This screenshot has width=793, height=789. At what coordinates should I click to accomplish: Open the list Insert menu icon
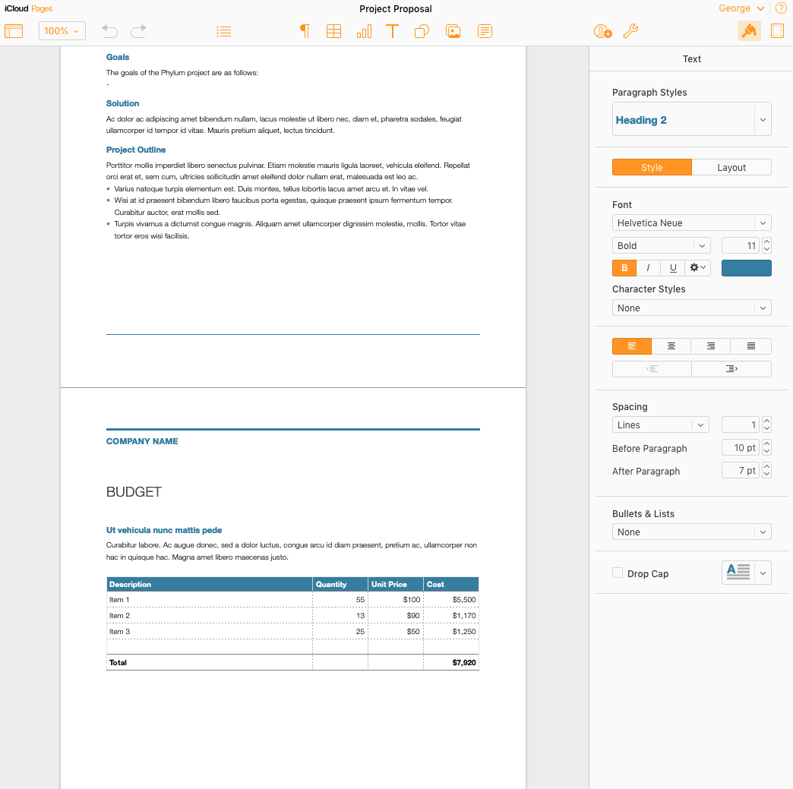(223, 31)
